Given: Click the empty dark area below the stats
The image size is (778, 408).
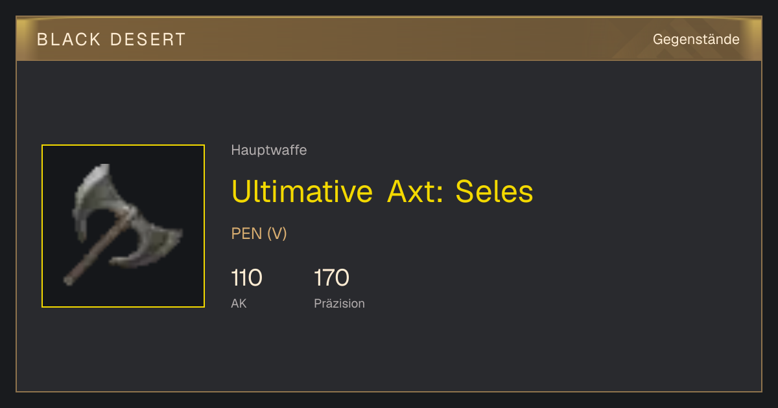Looking at the screenshot, I should pos(454,353).
